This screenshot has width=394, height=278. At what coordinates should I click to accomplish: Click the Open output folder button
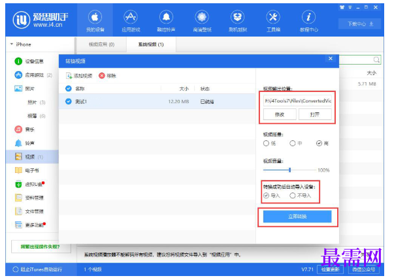point(315,114)
